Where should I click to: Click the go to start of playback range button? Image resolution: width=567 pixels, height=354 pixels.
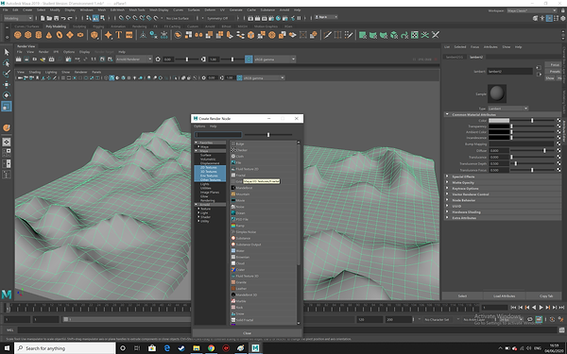(513, 308)
